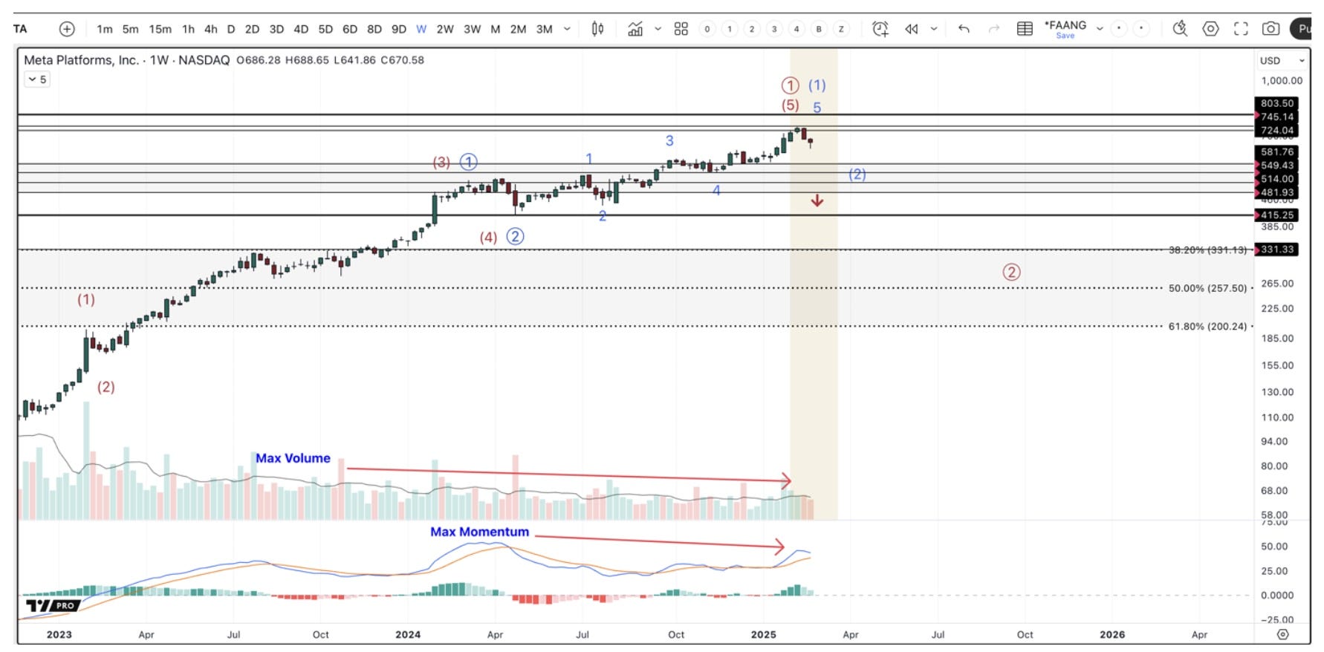Select the 331.33 price level label

[x=1276, y=250]
